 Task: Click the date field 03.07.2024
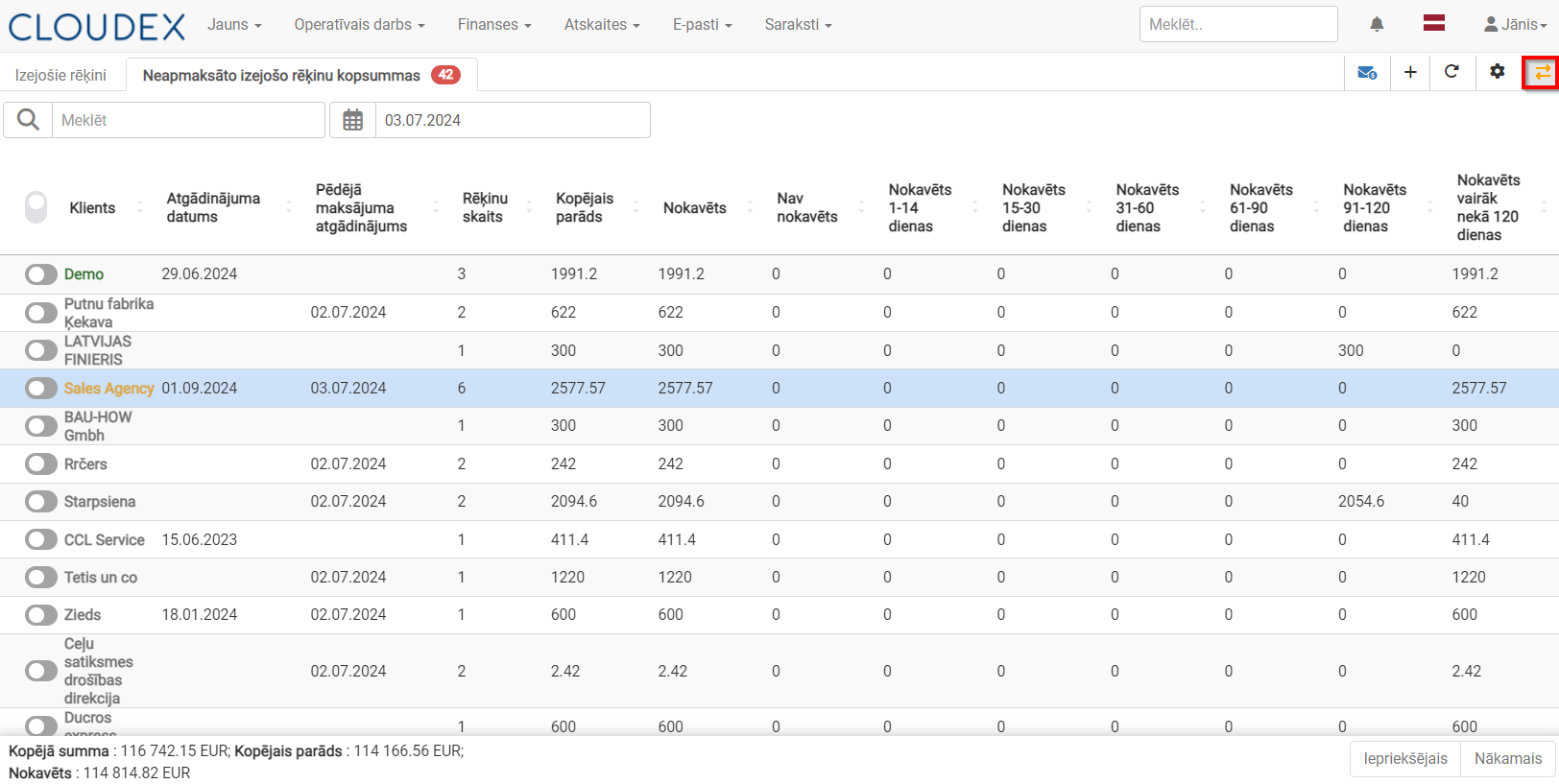pyautogui.click(x=513, y=120)
